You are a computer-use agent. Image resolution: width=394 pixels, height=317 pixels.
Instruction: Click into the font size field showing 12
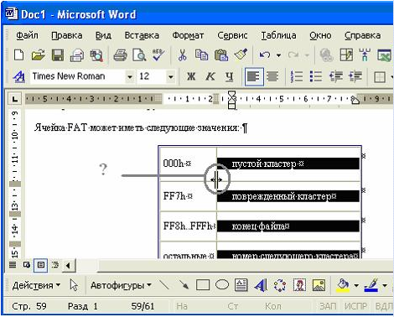pyautogui.click(x=151, y=76)
